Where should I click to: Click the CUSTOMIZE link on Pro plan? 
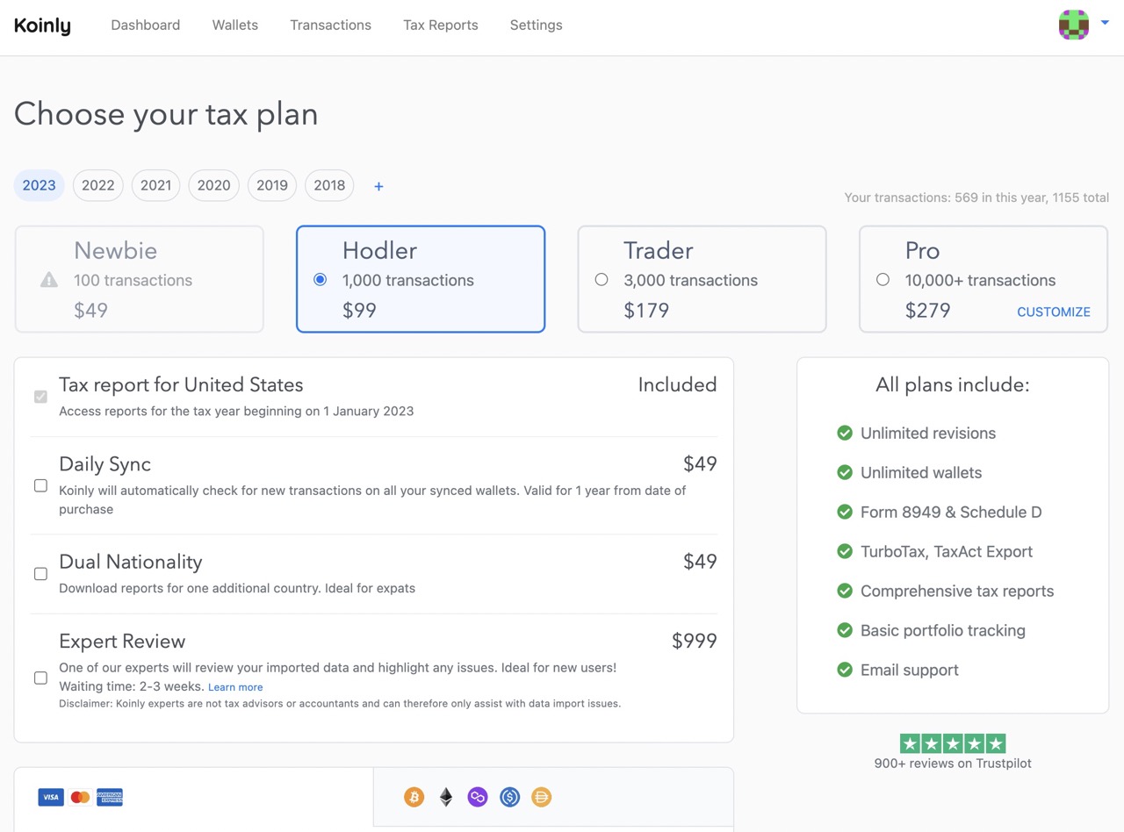[1053, 312]
